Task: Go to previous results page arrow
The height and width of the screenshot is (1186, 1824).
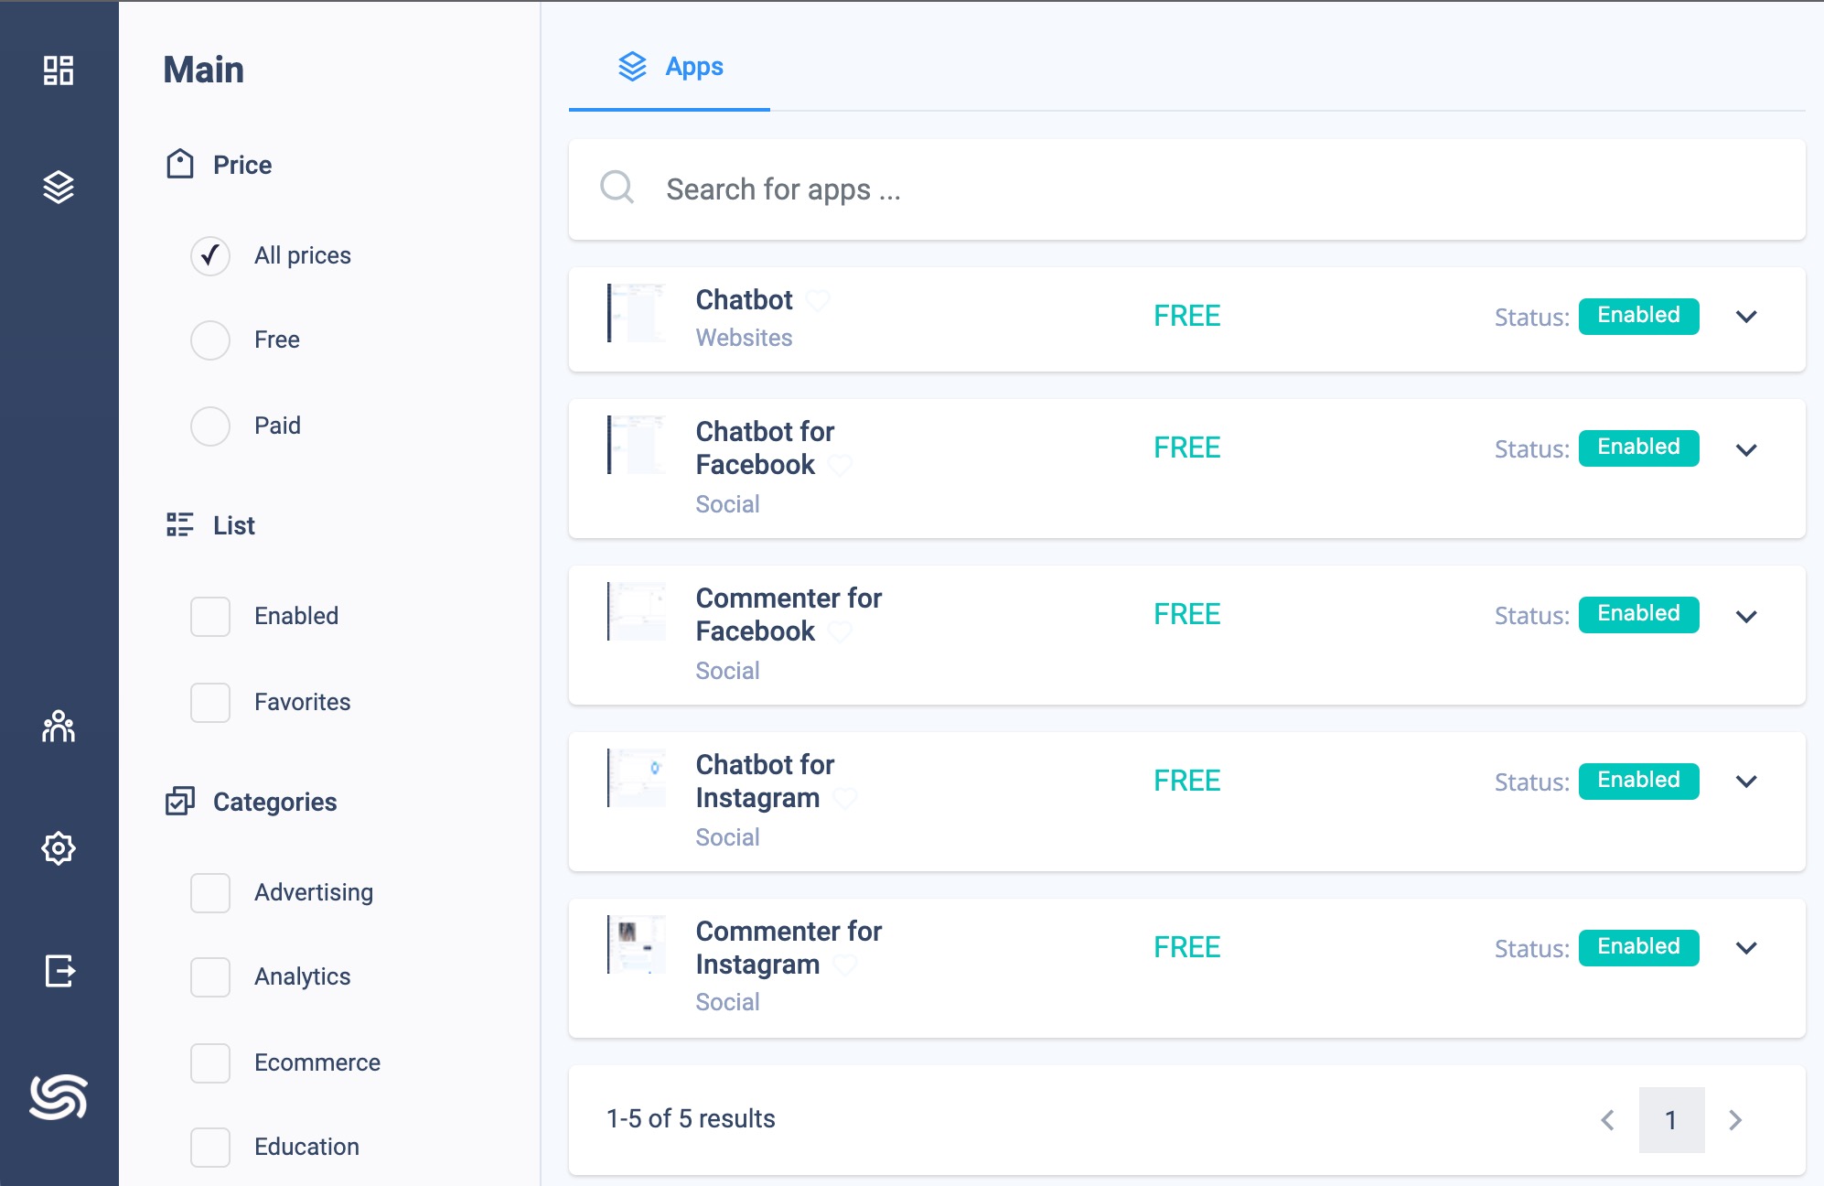Action: pos(1607,1120)
